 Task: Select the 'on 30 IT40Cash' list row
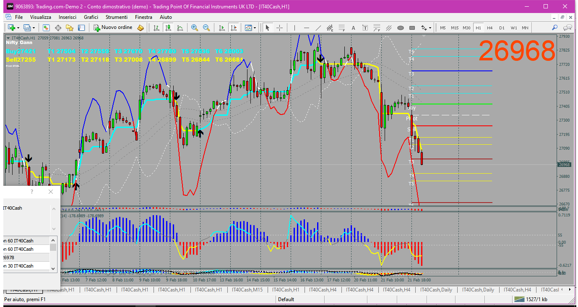26,266
